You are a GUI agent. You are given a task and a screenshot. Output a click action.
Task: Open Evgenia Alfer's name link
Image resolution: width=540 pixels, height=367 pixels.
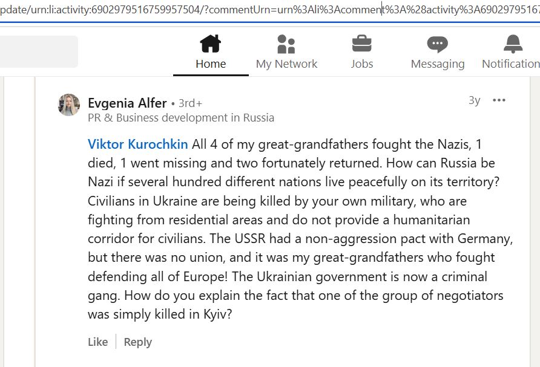(x=127, y=103)
